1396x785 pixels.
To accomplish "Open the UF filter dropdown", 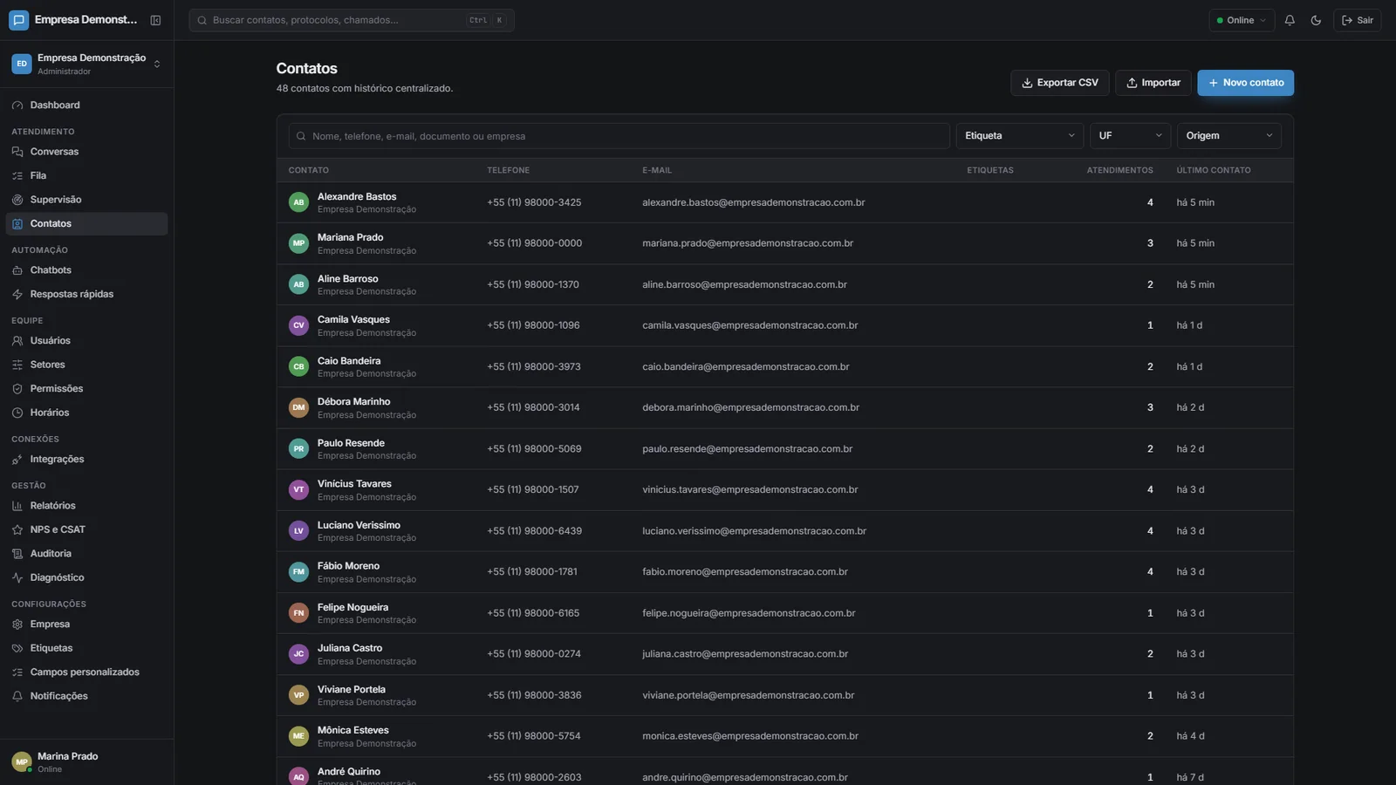I will [1130, 136].
